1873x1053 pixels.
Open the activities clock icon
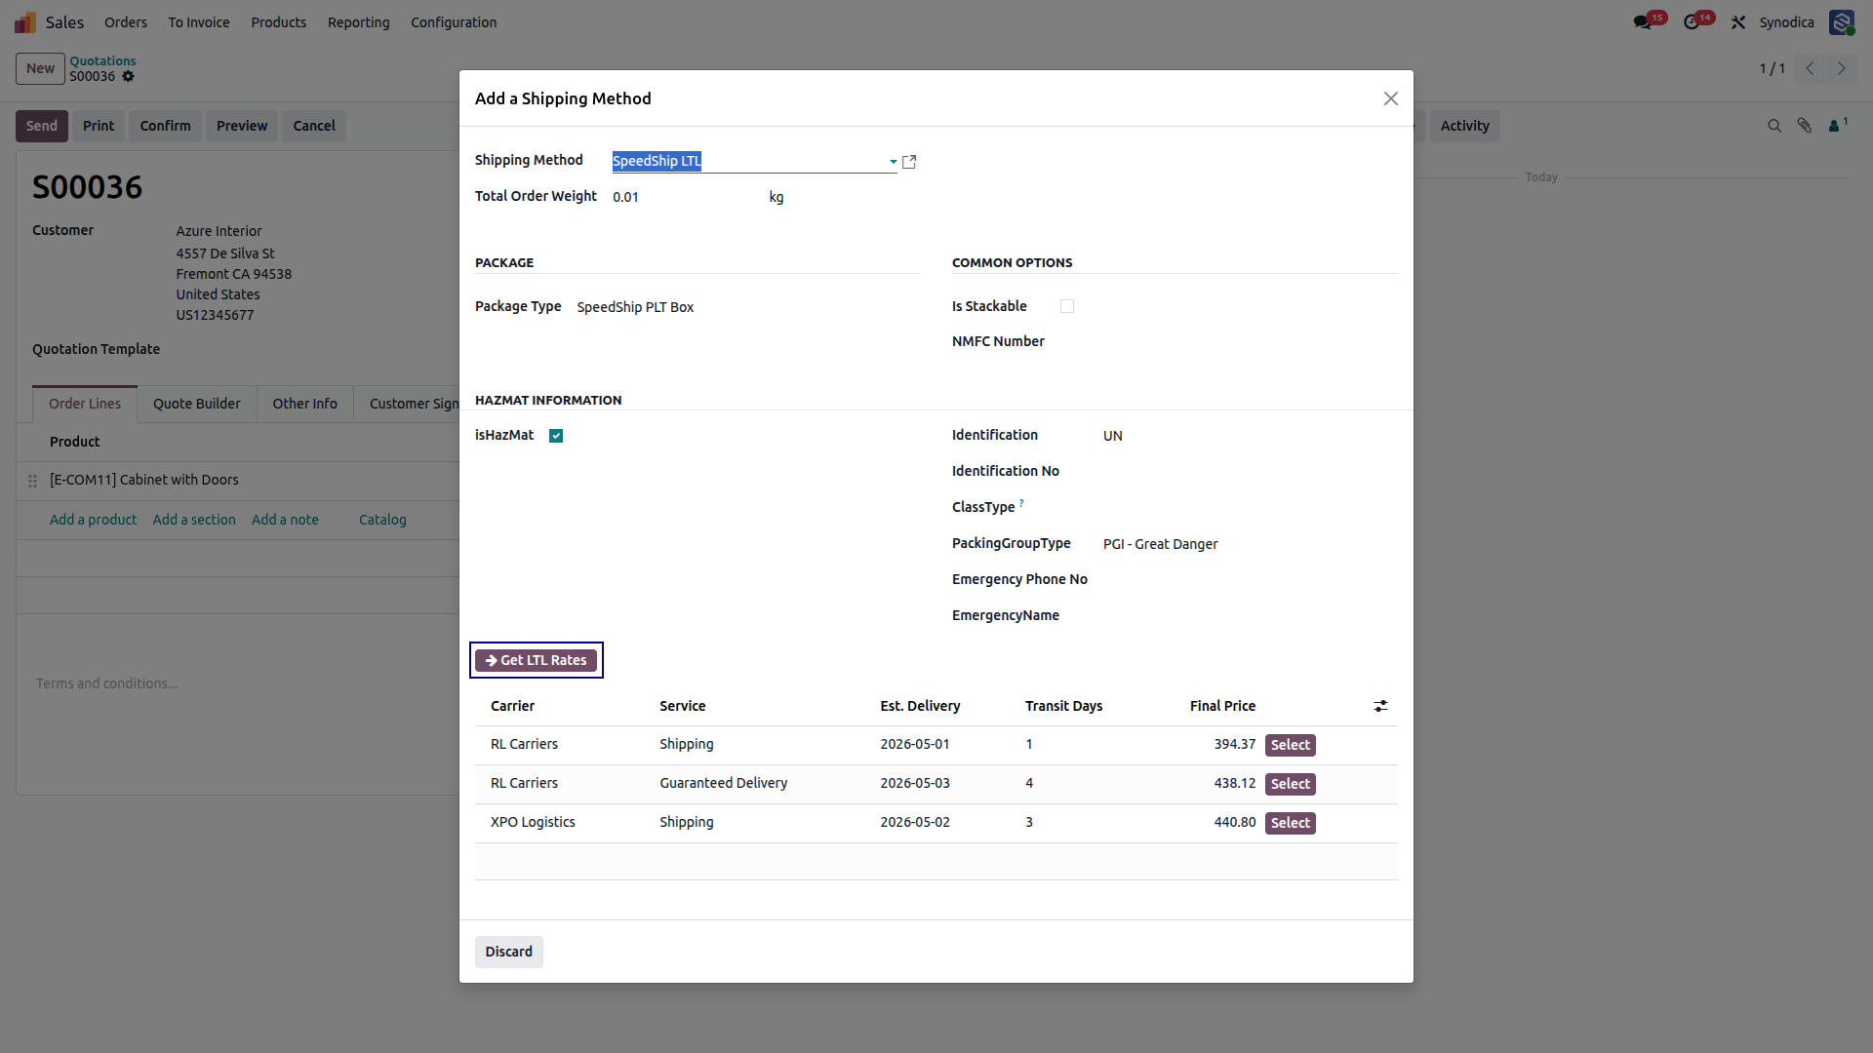click(x=1692, y=21)
